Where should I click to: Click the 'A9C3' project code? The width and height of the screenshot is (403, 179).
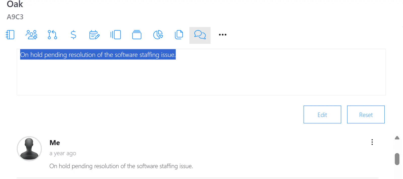click(15, 17)
